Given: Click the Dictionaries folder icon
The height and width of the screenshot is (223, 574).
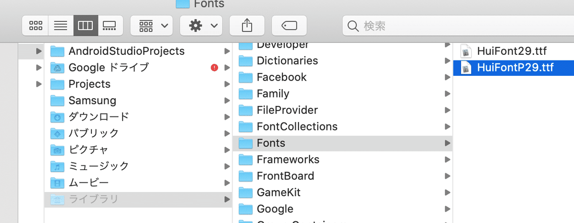Looking at the screenshot, I should 245,61.
